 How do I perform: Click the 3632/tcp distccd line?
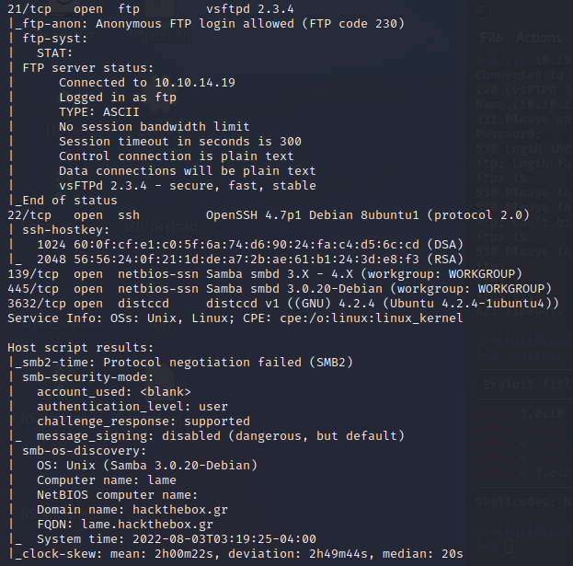click(x=283, y=304)
